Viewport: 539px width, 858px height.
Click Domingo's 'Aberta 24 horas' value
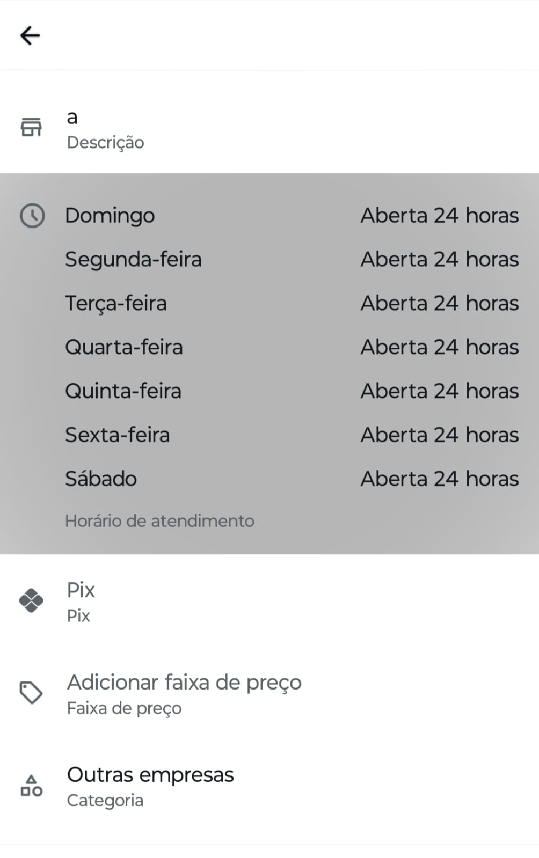point(439,216)
